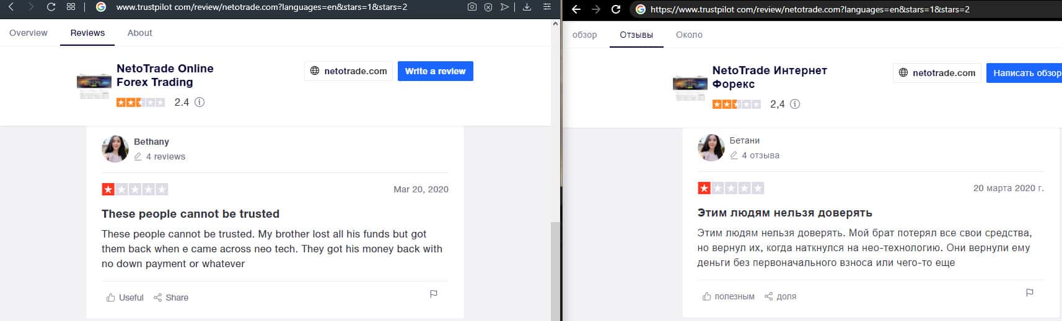This screenshot has width=1062, height=321.
Task: Click Бетани's profile avatar
Action: [711, 148]
